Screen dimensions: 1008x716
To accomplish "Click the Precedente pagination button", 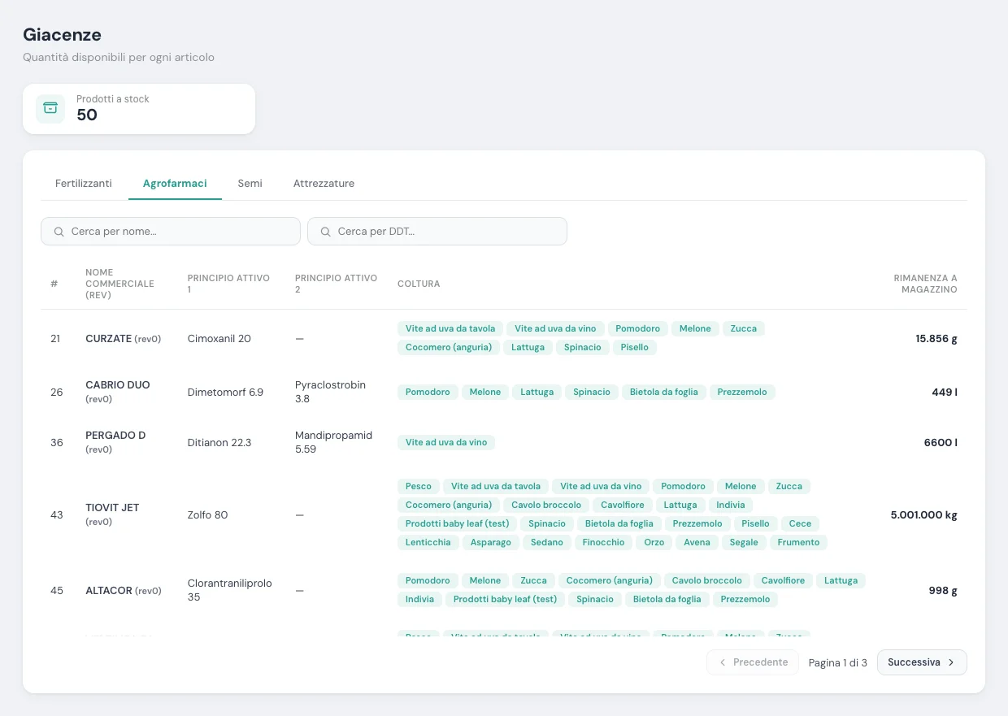I will 753,662.
